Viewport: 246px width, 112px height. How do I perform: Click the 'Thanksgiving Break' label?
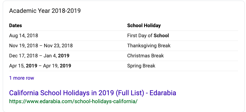click(x=149, y=45)
